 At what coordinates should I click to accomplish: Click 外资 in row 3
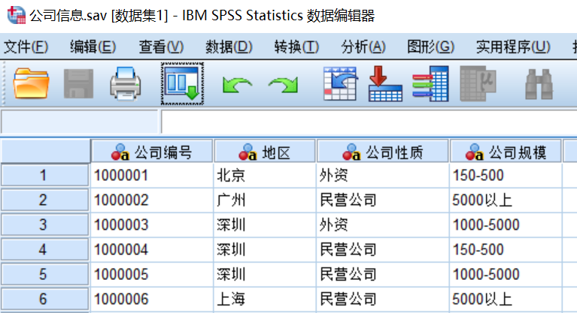pos(383,224)
